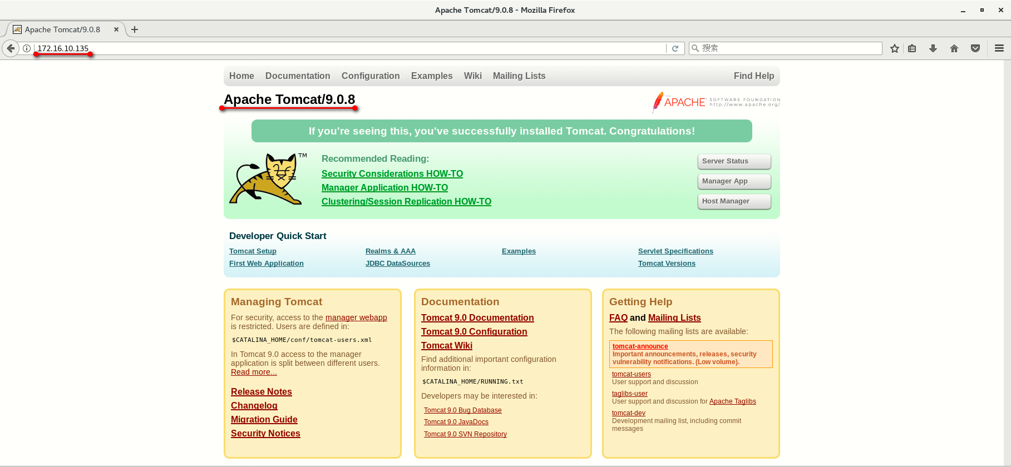Show bookmarks list icon
The width and height of the screenshot is (1011, 467).
(x=912, y=48)
